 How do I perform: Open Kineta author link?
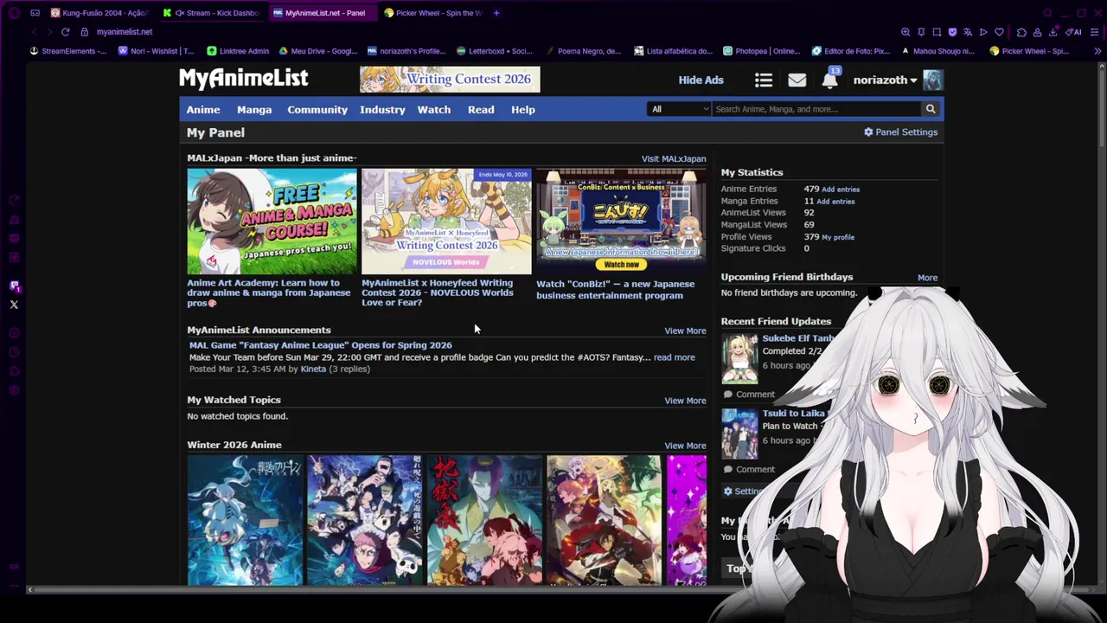click(313, 369)
